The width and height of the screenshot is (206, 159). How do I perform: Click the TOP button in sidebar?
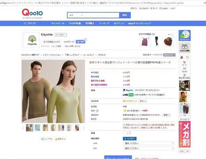click(x=182, y=151)
